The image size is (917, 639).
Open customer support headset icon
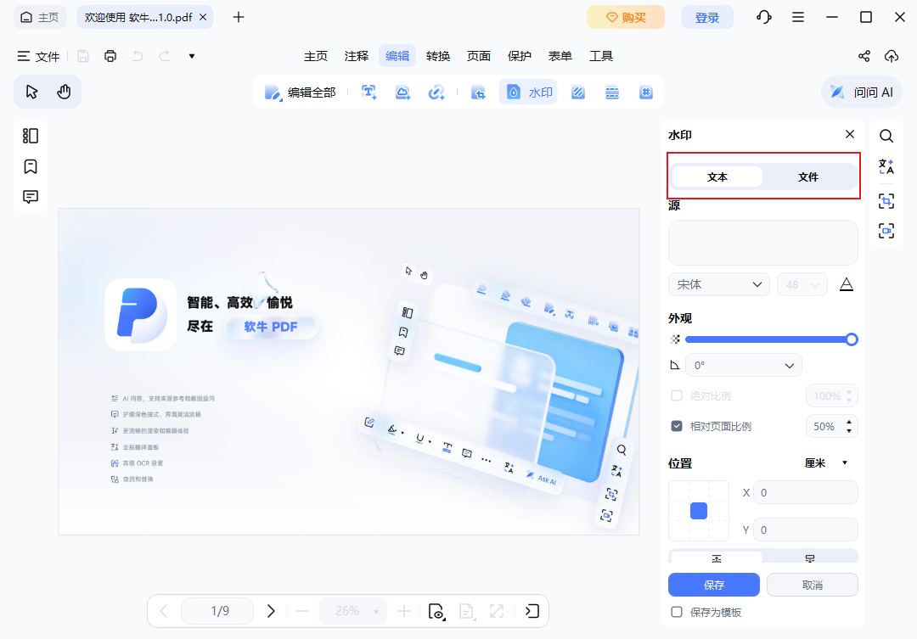(764, 17)
